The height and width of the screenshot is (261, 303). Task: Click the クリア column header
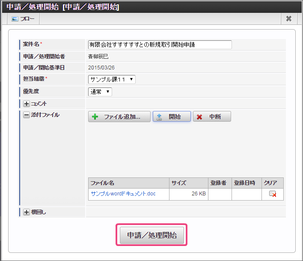[x=273, y=183]
